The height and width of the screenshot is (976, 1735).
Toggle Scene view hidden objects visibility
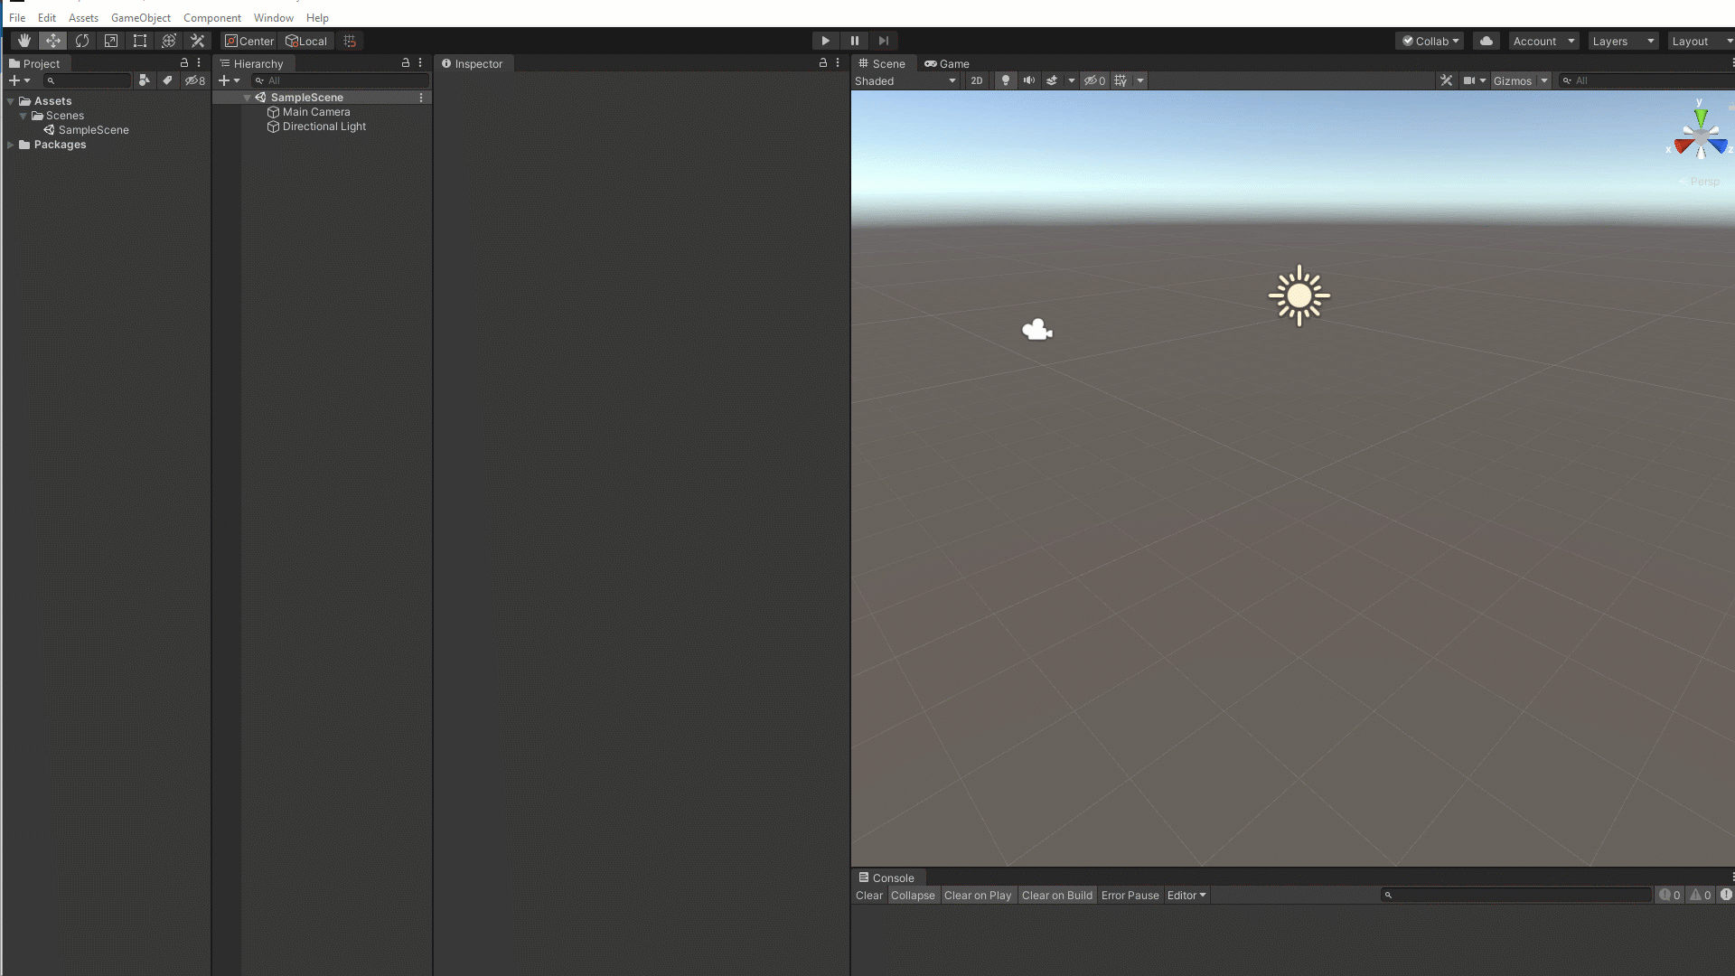point(1094,80)
